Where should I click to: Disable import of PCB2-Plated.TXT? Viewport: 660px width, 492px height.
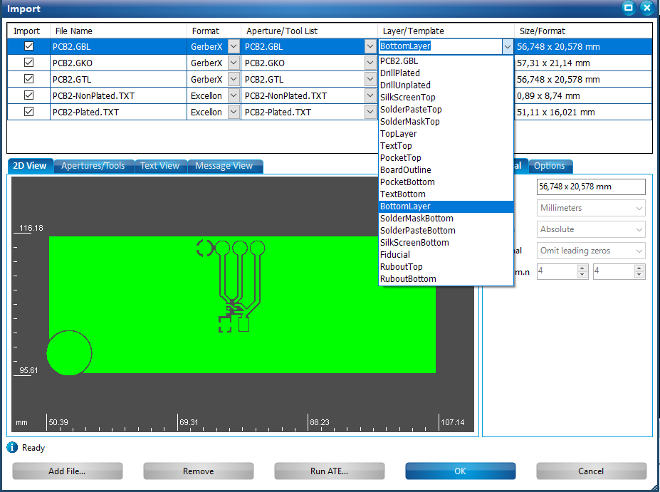(x=28, y=112)
